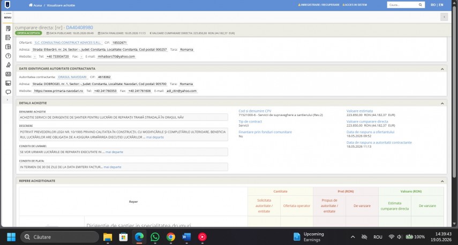Open the Upcoming Earnings widget
The width and height of the screenshot is (458, 245).
[x=309, y=237]
